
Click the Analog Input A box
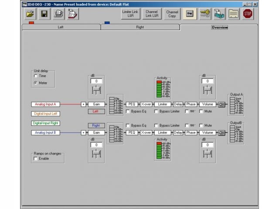45,104
